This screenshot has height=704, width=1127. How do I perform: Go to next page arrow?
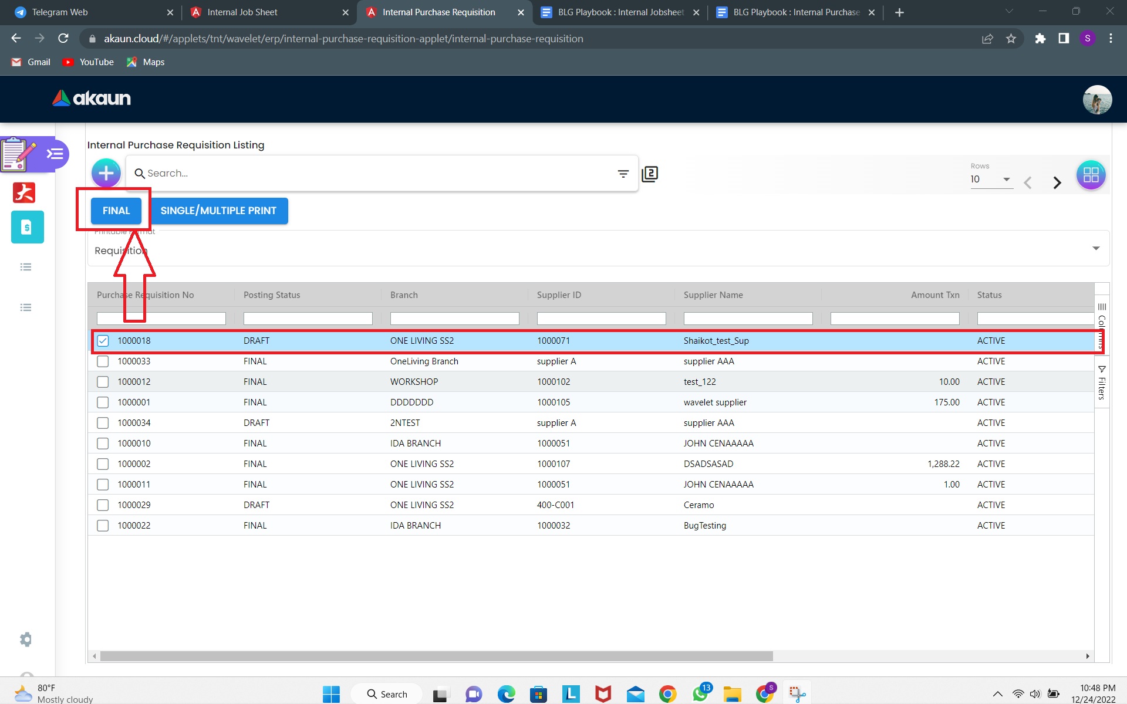(x=1057, y=183)
